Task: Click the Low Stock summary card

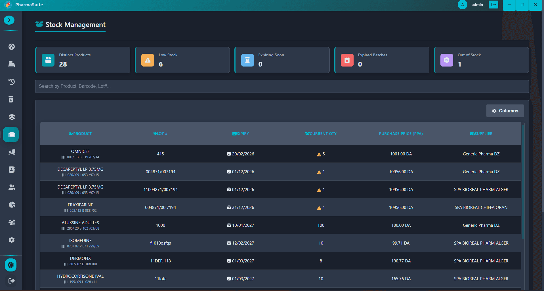Action: click(x=182, y=60)
